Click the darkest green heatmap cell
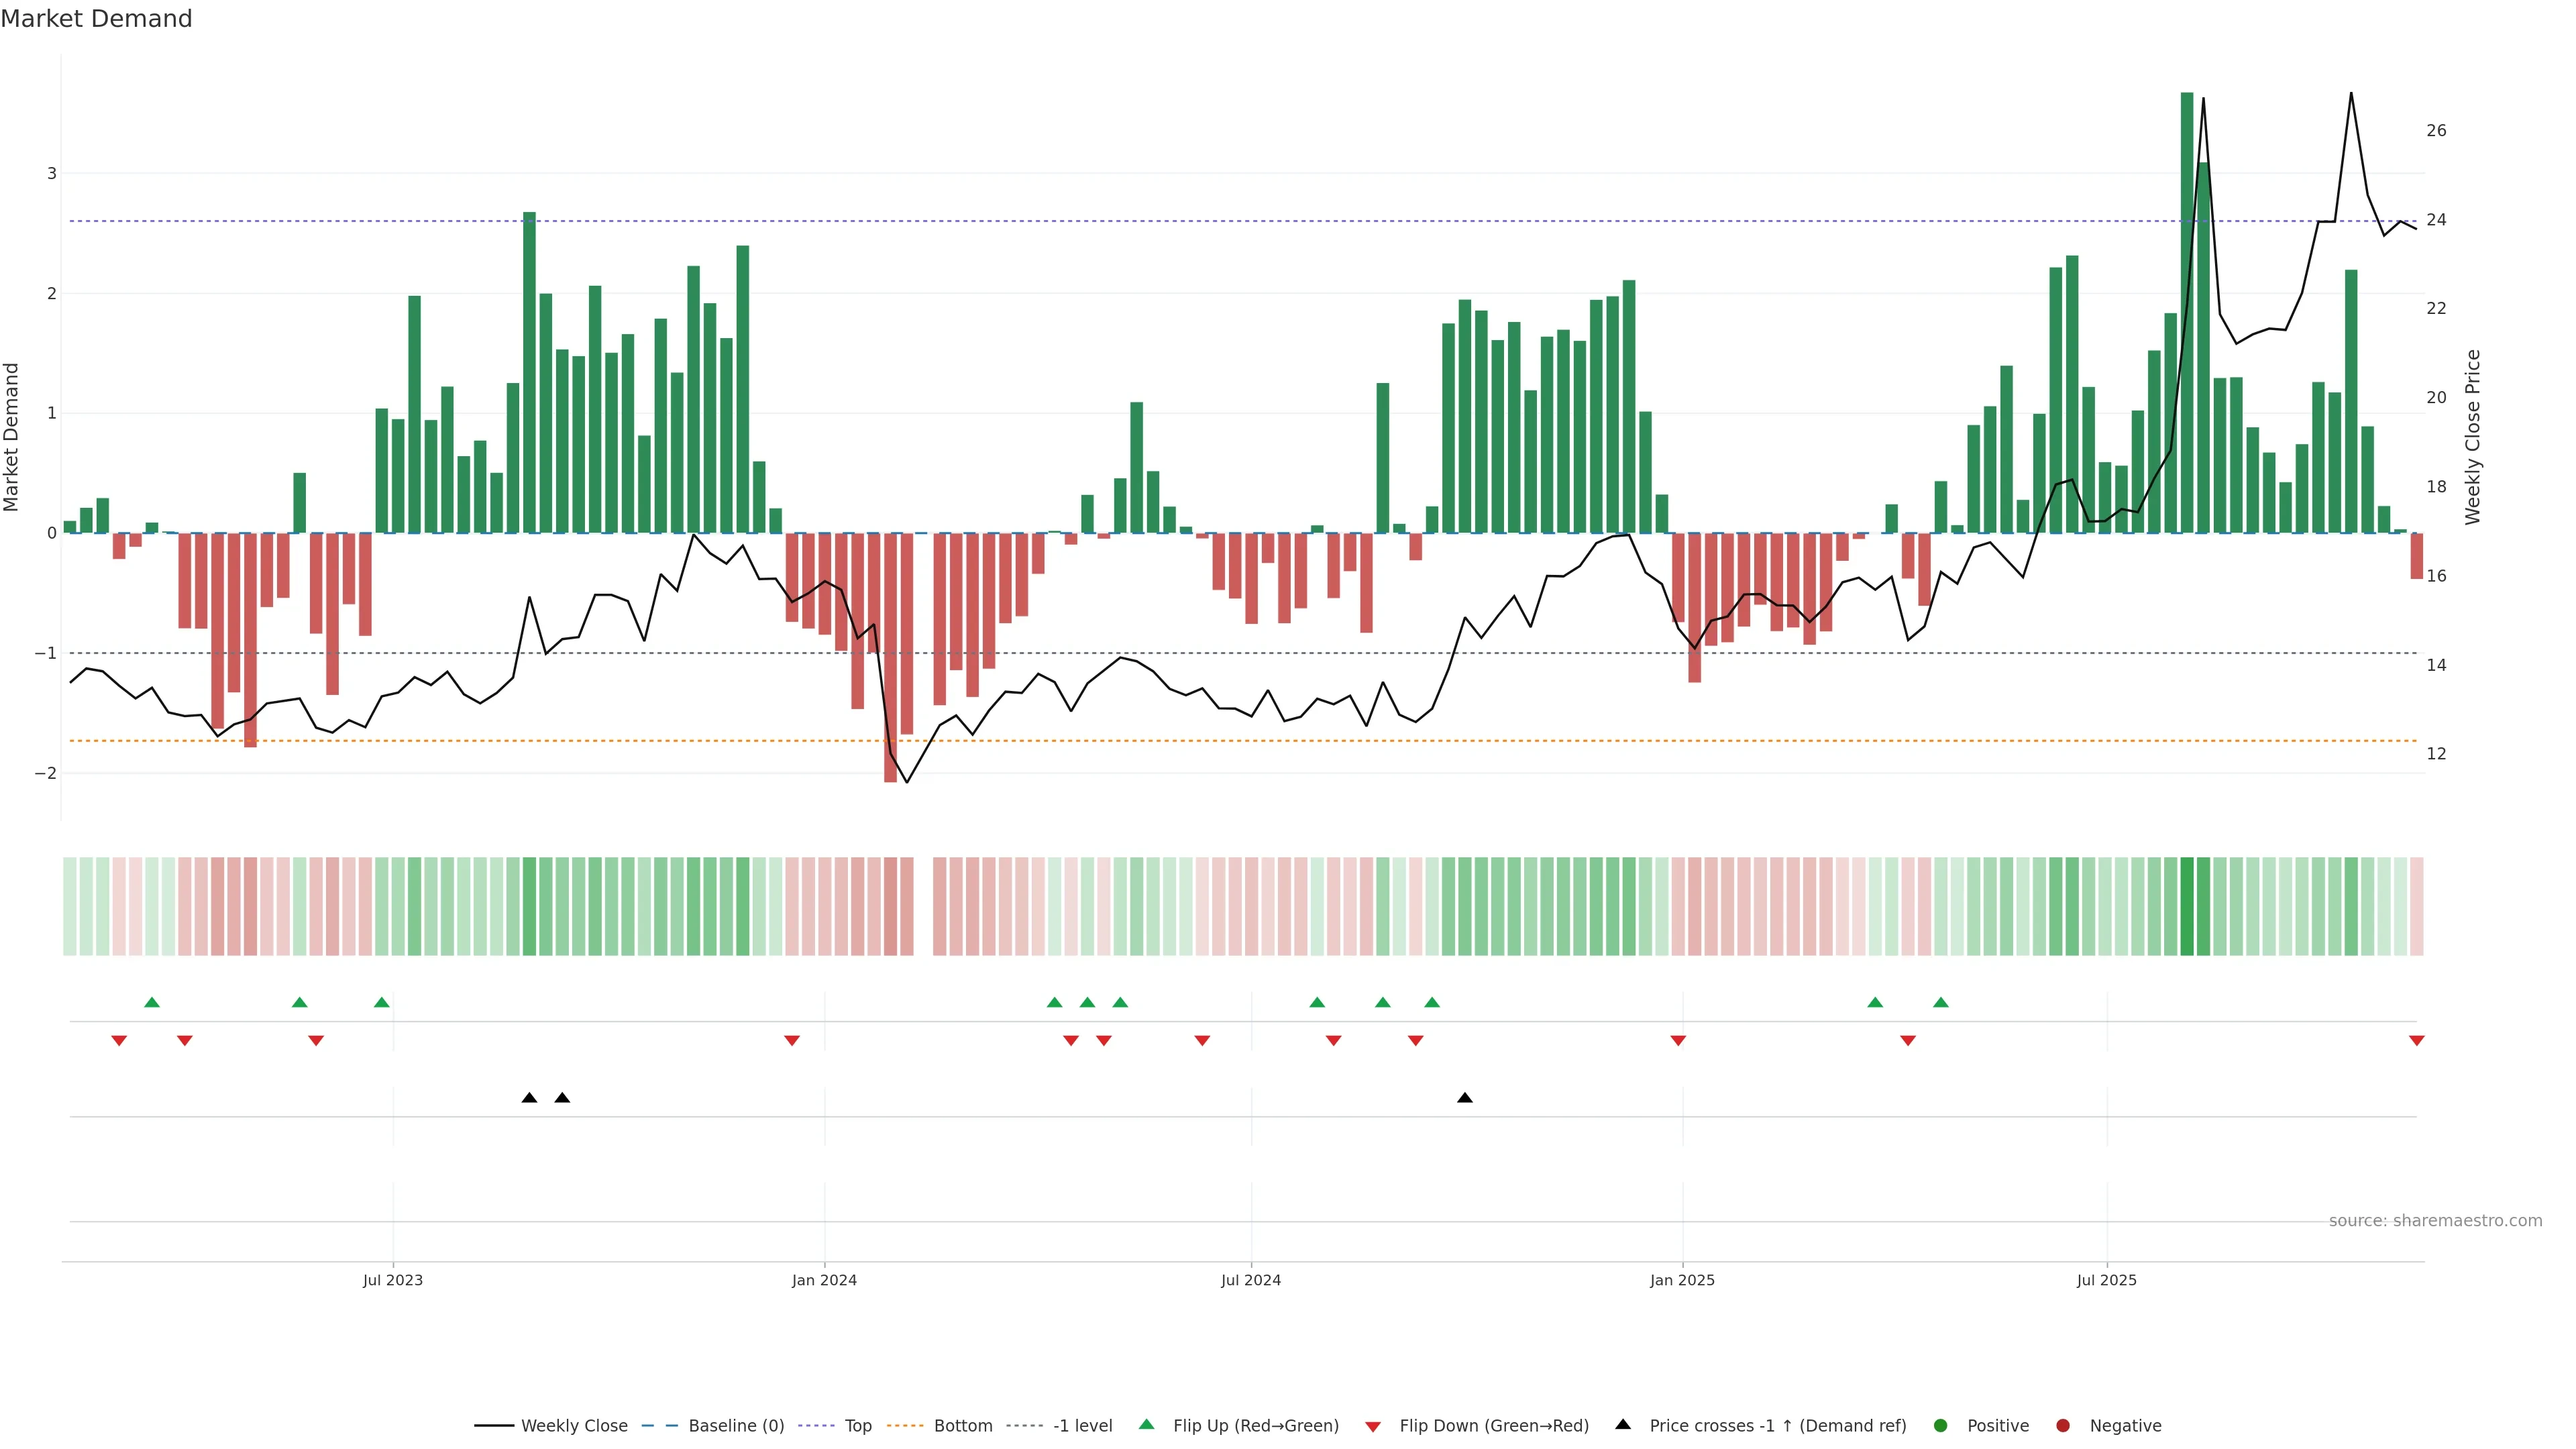This screenshot has width=2576, height=1449. pos(2187,906)
